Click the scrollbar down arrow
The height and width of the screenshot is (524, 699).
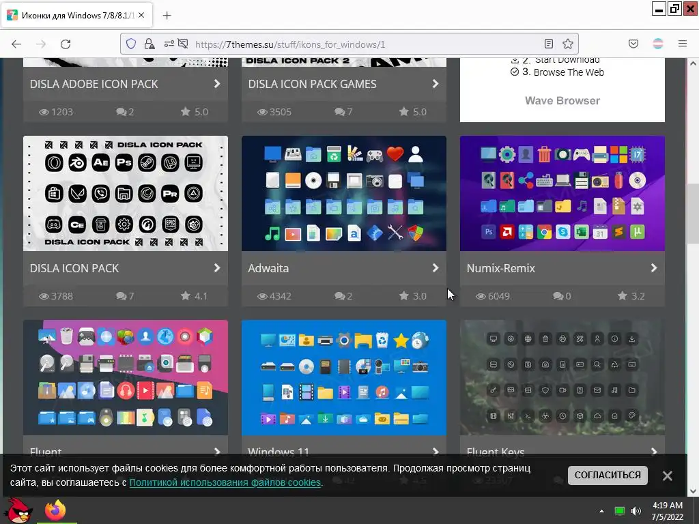[x=693, y=491]
